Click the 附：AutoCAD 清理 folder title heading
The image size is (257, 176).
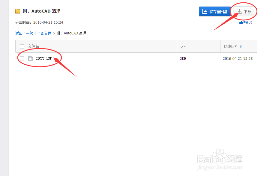click(x=42, y=11)
